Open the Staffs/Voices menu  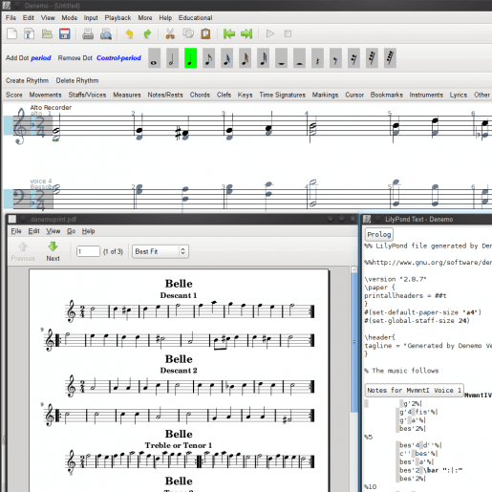pos(87,95)
